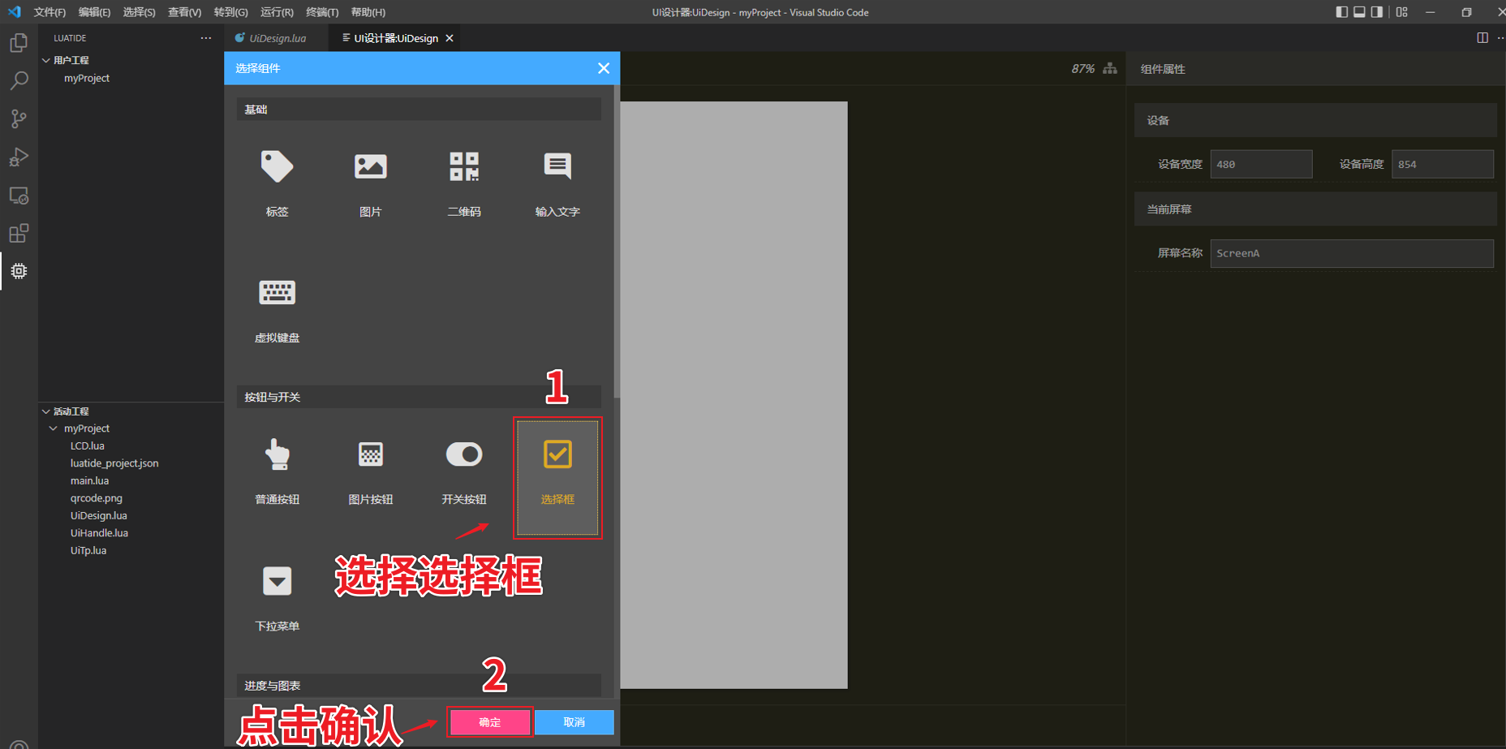The height and width of the screenshot is (749, 1506).
Task: Collapse the myProject folder under 活动工程
Action: pyautogui.click(x=54, y=428)
